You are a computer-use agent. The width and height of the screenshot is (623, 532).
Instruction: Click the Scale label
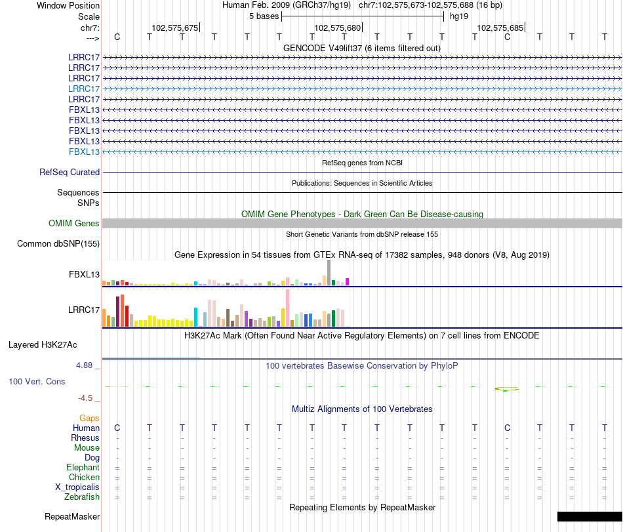(89, 16)
